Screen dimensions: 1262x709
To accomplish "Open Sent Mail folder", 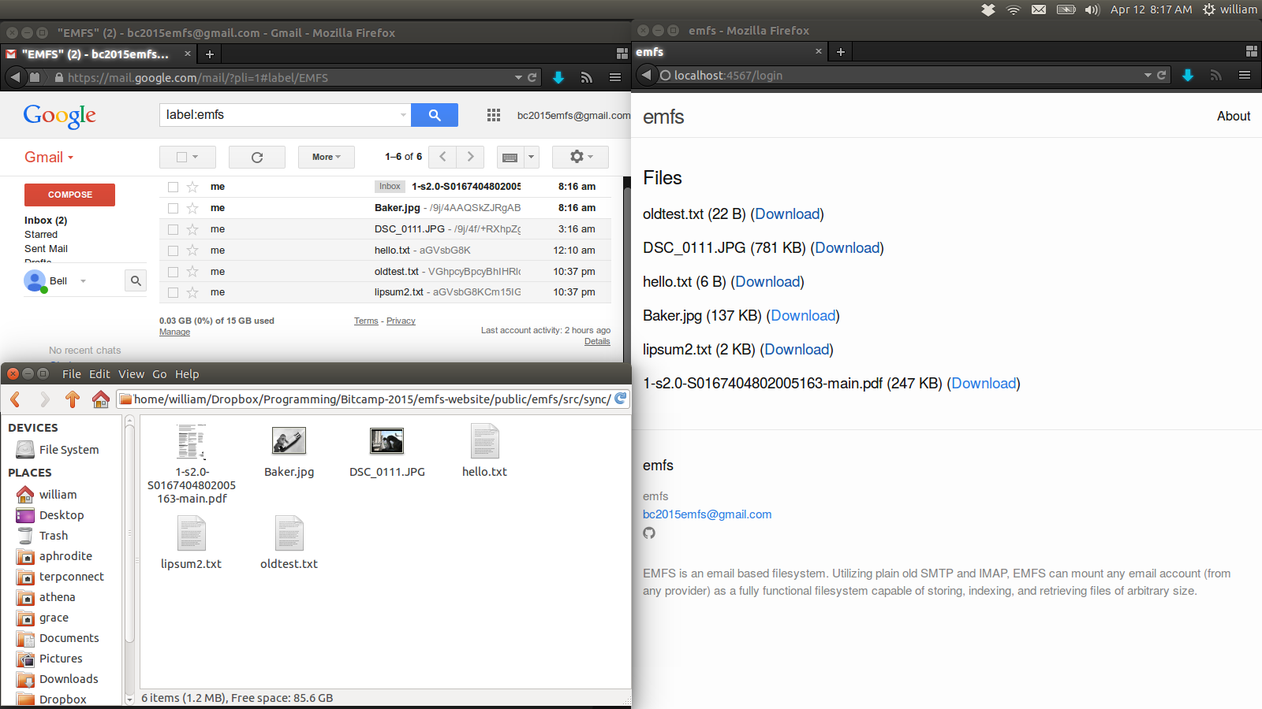I will pyautogui.click(x=46, y=249).
